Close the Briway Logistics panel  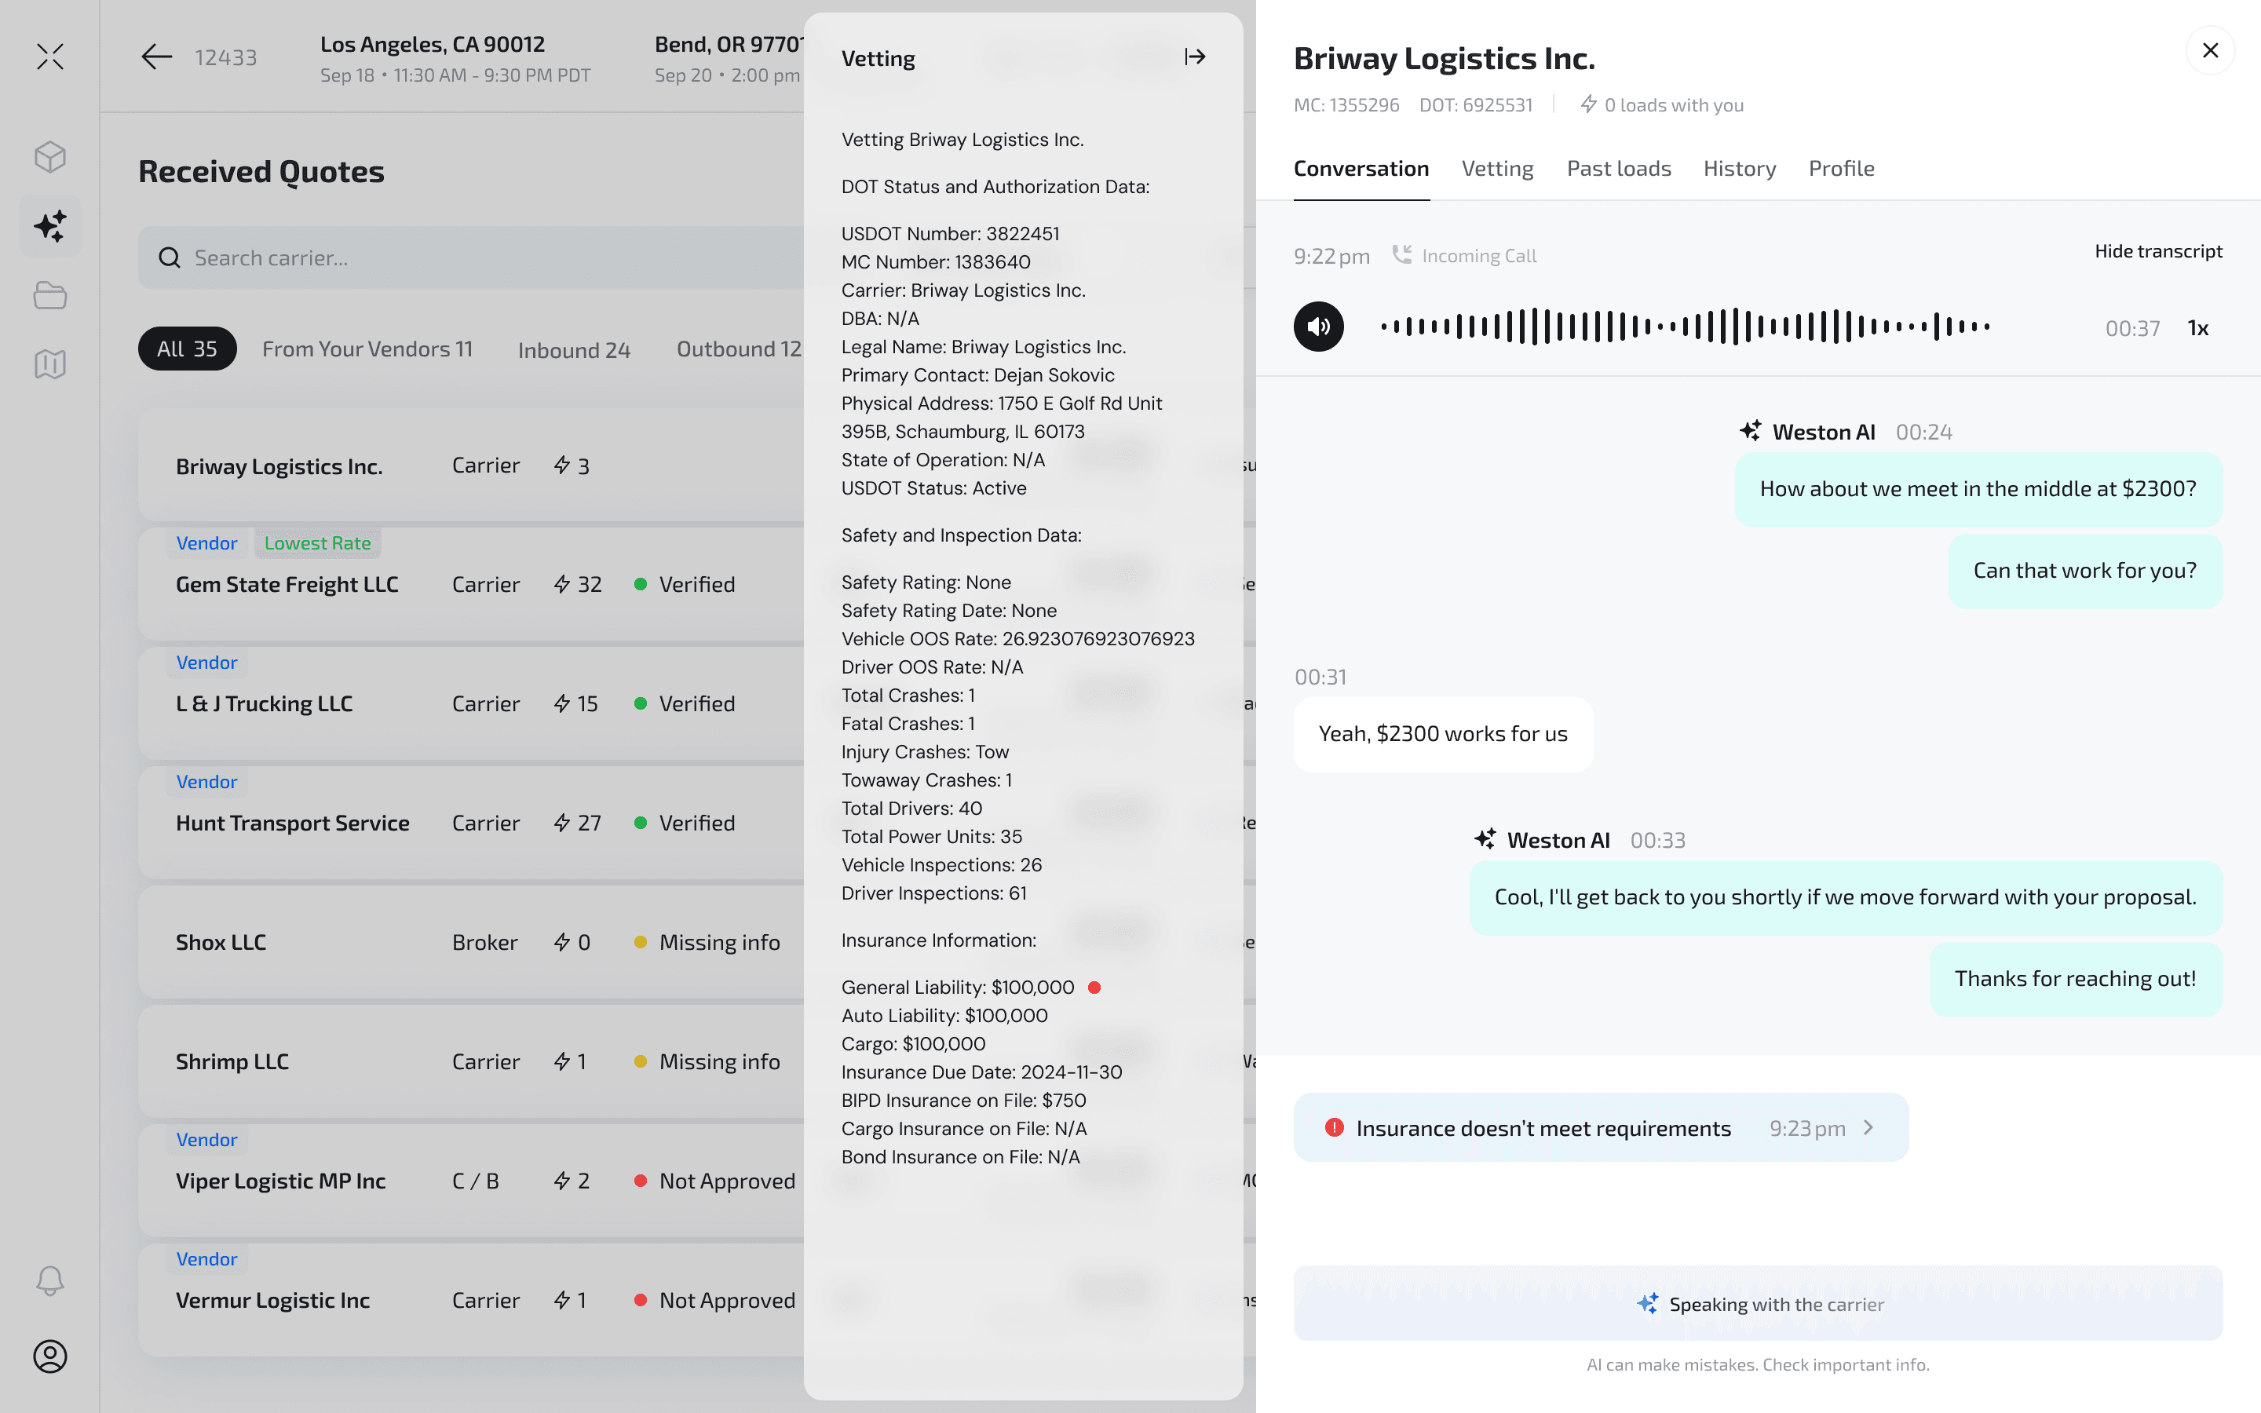pyautogui.click(x=2210, y=50)
